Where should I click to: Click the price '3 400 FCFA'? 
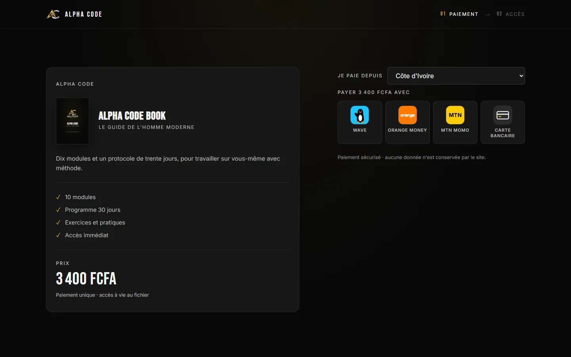pyautogui.click(x=86, y=278)
